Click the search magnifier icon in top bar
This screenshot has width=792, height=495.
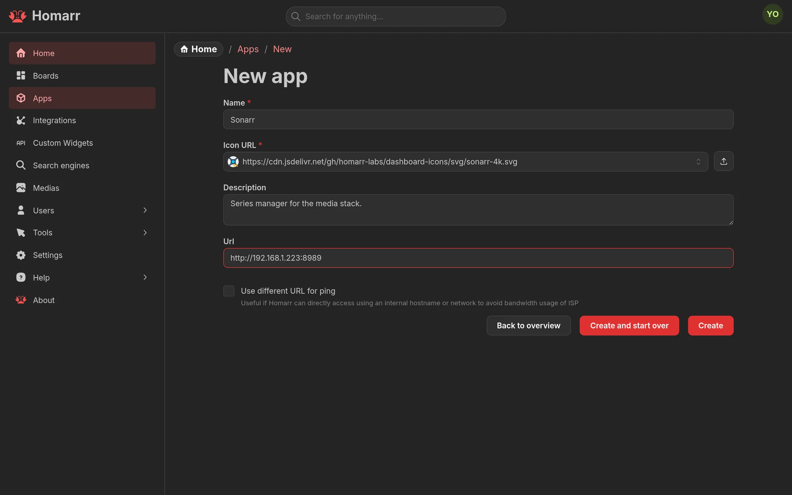point(296,16)
